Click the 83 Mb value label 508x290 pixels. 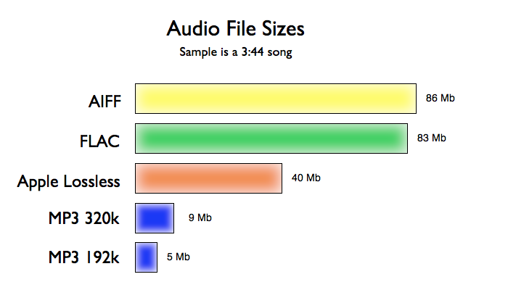point(432,138)
